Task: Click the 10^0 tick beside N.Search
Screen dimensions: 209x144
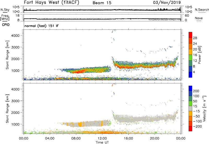Action: (188, 12)
